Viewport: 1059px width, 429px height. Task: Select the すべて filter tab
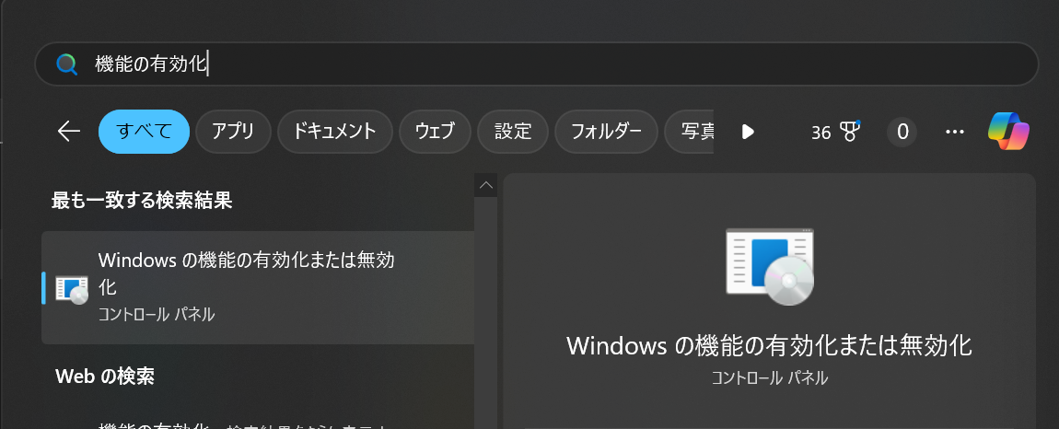144,132
